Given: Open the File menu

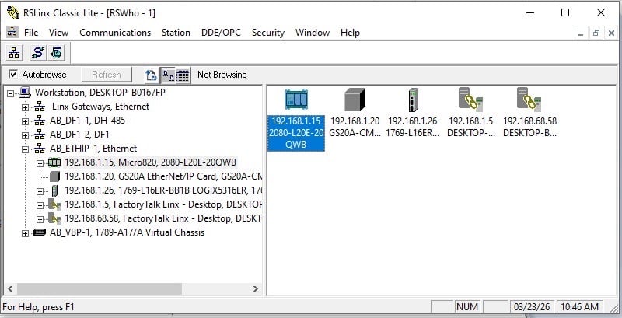Looking at the screenshot, I should pos(31,33).
